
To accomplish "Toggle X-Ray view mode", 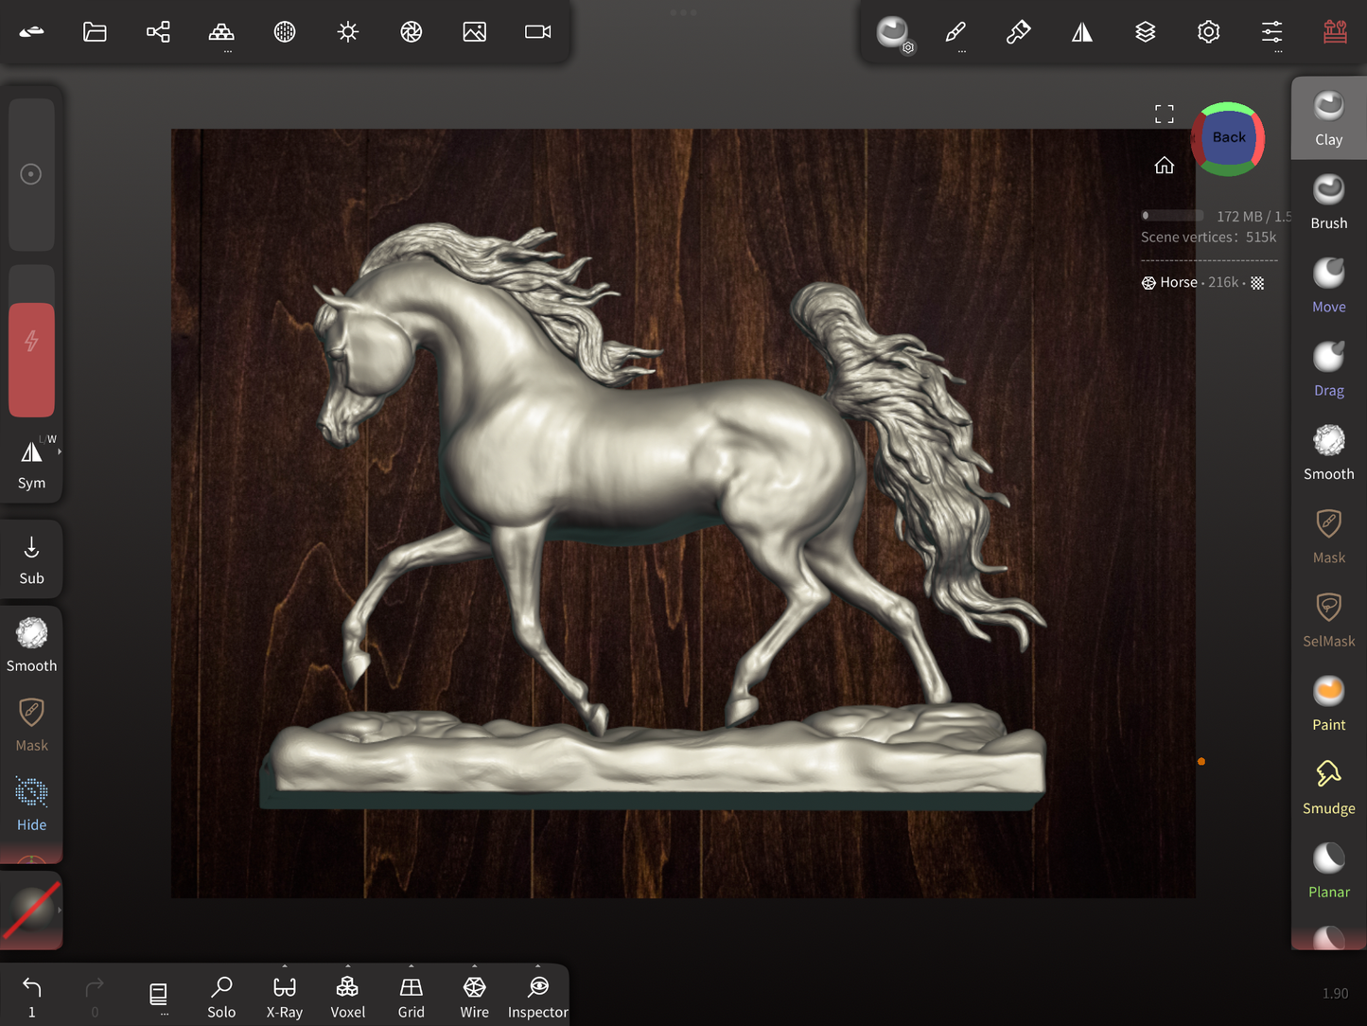I will 284,996.
